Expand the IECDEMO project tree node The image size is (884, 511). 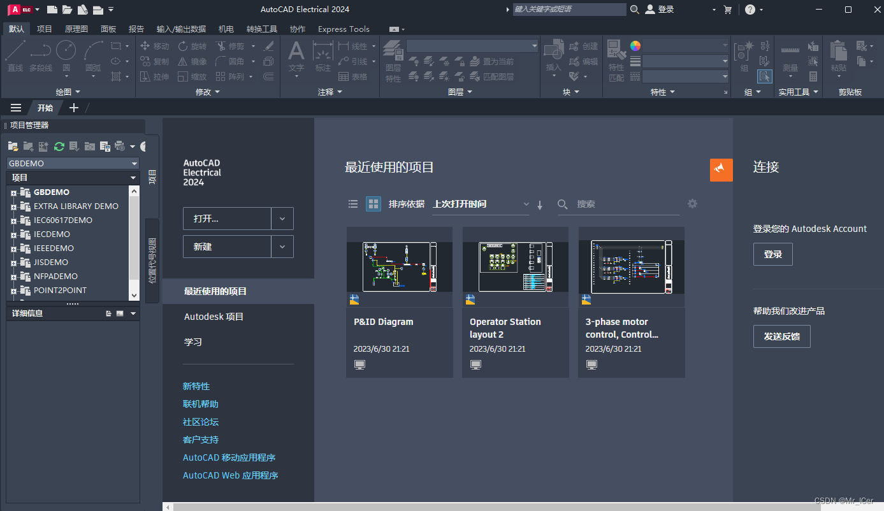pos(13,234)
